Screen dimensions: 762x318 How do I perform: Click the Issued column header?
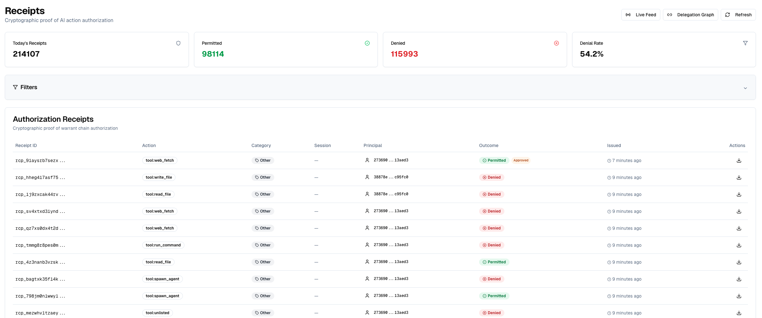click(x=614, y=145)
